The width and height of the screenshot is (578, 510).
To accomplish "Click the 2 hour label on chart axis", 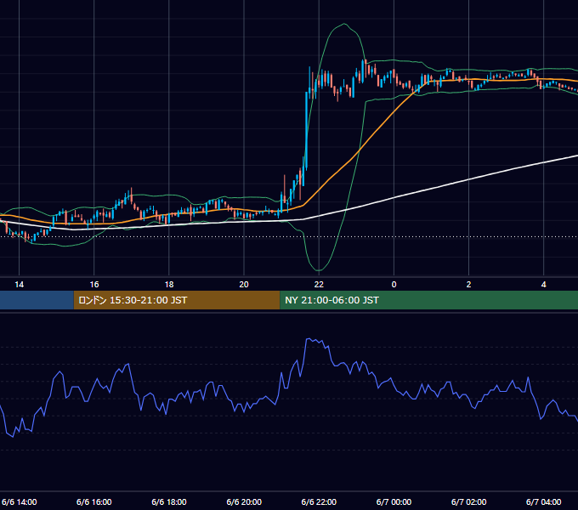I will click(468, 285).
